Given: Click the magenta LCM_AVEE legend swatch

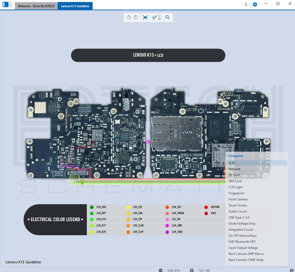Looking at the screenshot, I should pyautogui.click(x=167, y=226).
